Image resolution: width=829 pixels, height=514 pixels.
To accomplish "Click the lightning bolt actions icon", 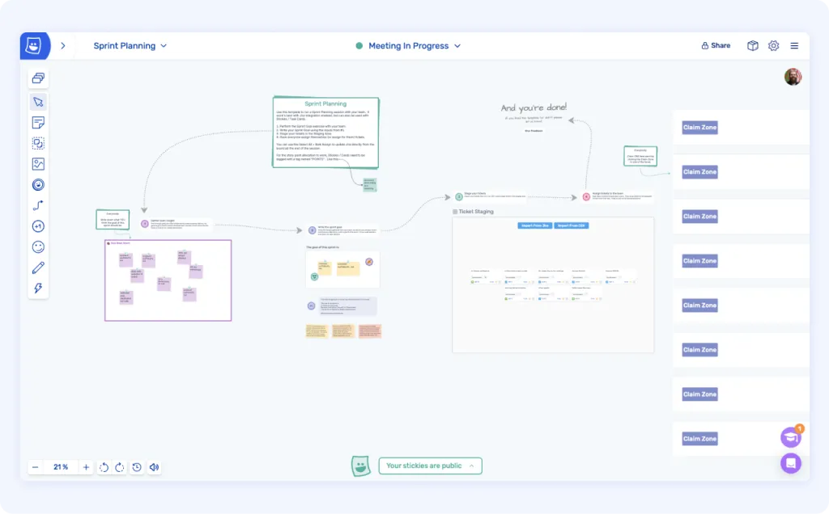I will [38, 289].
